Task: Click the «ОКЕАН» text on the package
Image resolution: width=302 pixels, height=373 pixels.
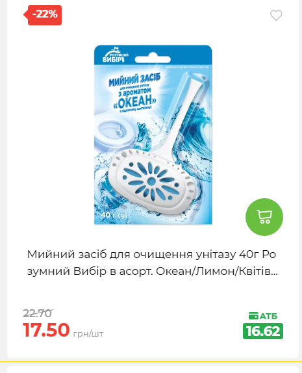Action: [135, 103]
